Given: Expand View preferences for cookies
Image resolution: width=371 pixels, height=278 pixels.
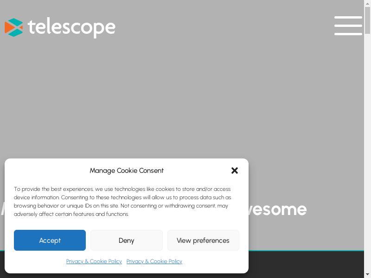Looking at the screenshot, I should [203, 240].
